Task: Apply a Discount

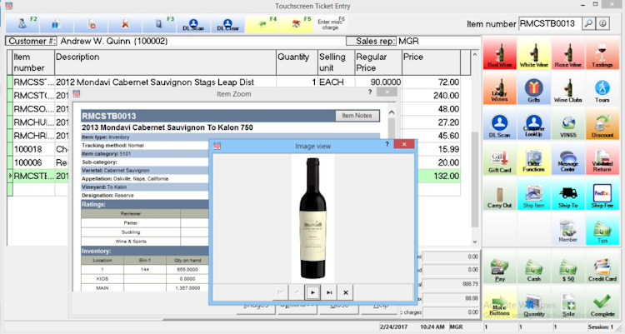Action: point(602,123)
